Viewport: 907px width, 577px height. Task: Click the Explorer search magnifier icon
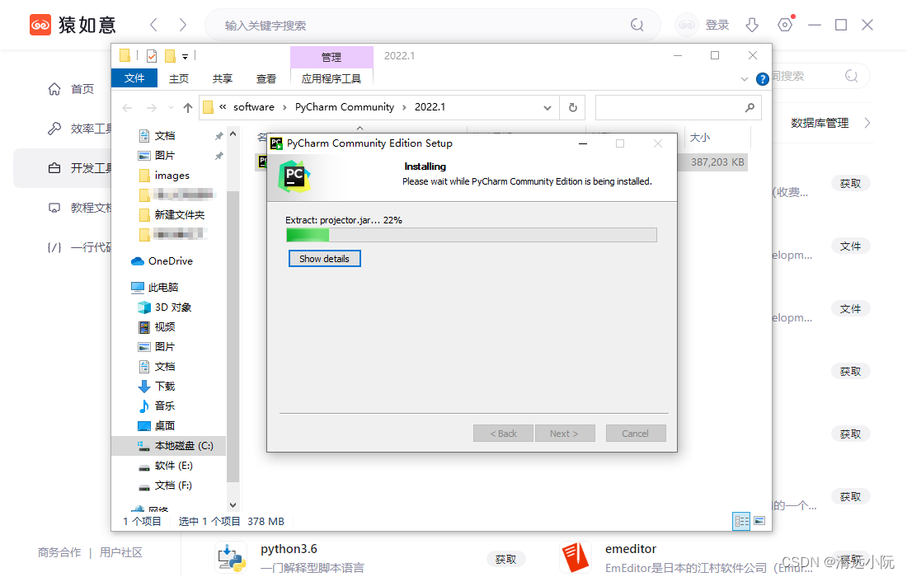click(x=750, y=107)
